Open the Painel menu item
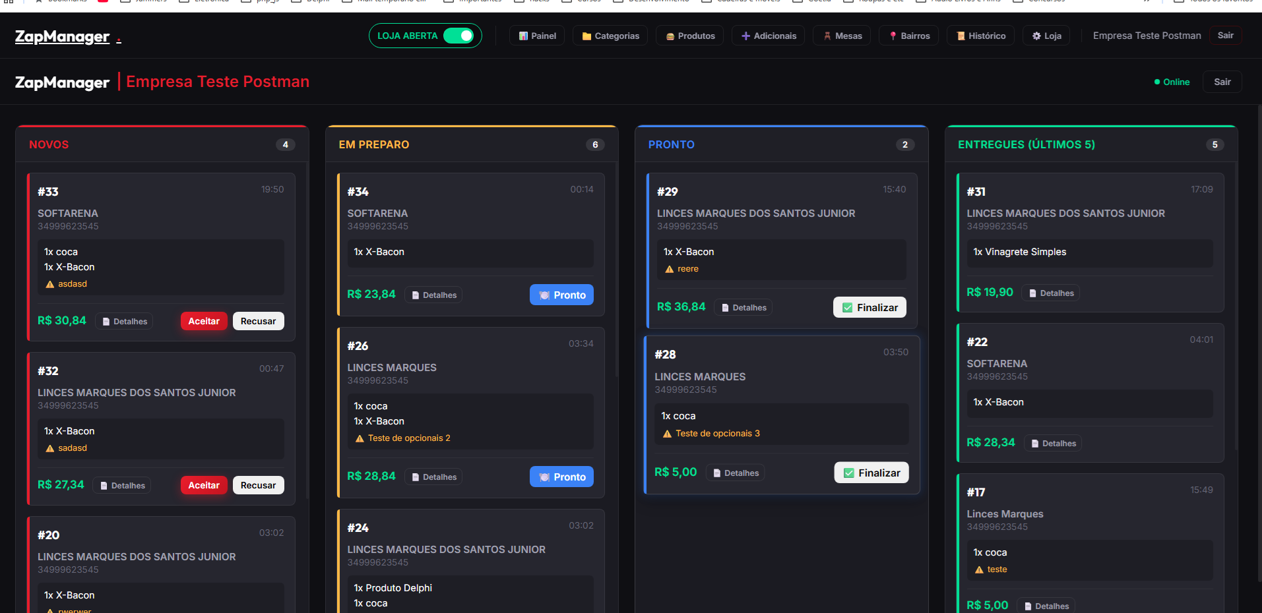This screenshot has height=613, width=1262. pos(537,36)
